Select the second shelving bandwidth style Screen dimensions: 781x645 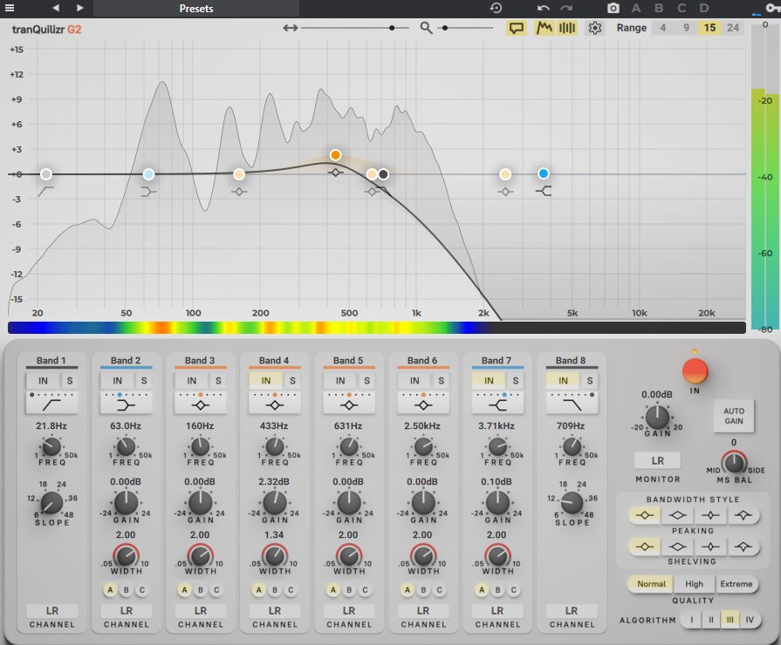click(x=677, y=547)
